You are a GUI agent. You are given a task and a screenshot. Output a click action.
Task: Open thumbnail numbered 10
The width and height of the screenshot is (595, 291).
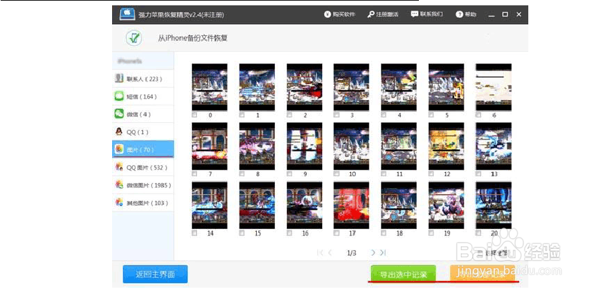coord(352,146)
